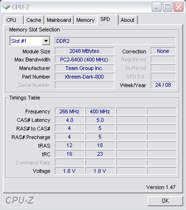Image resolution: width=186 pixels, height=210 pixels.
Task: Click the Team Group Inc. manufacturer value
Action: [x=84, y=68]
